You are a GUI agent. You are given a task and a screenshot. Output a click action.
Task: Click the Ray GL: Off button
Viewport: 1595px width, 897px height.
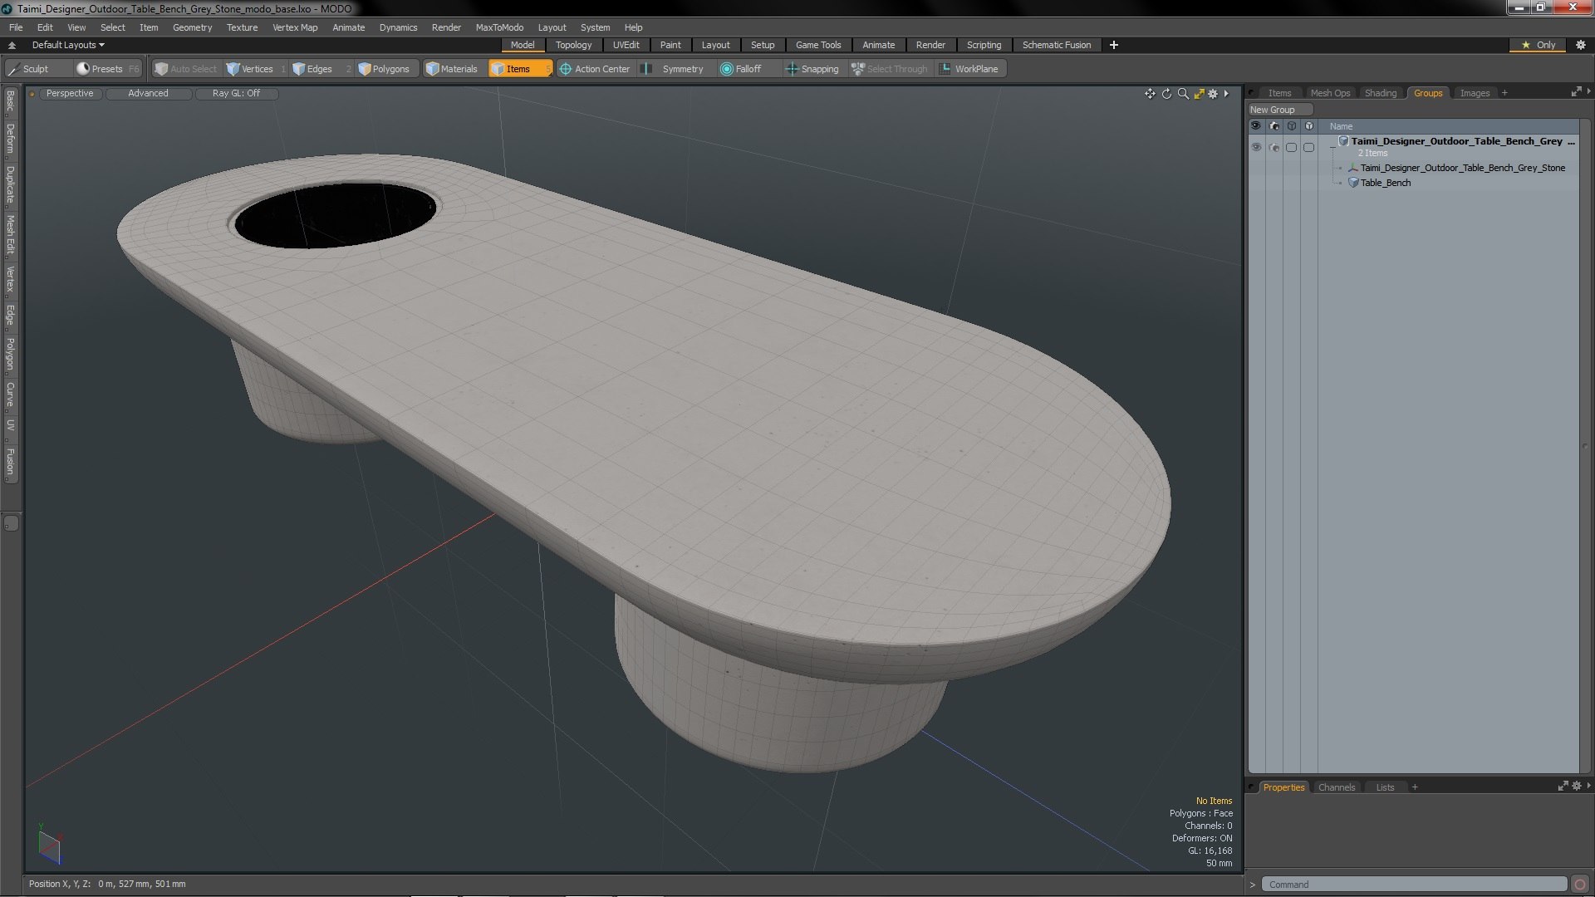click(236, 93)
